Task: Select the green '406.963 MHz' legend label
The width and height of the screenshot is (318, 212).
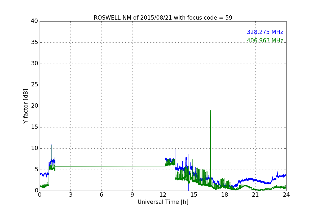Action: (x=265, y=41)
